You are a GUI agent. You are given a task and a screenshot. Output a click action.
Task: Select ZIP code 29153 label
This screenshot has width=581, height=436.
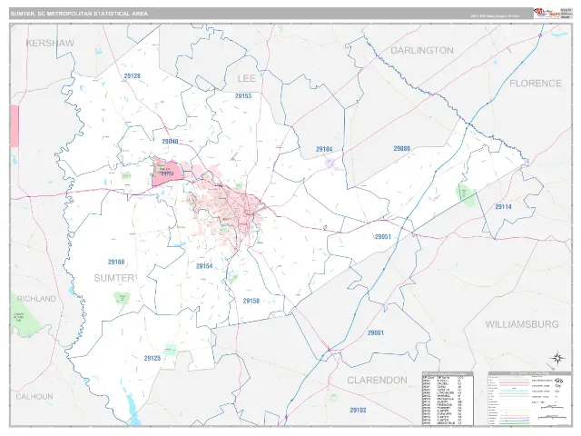tap(243, 96)
